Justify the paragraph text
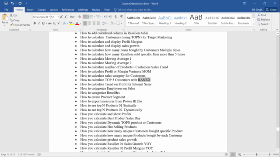Viewport: 280px width, 157px height. pyautogui.click(x=98, y=23)
